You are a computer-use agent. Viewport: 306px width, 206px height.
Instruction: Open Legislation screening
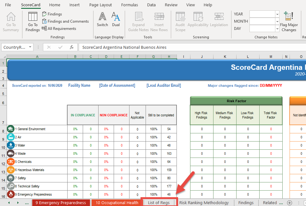[x=219, y=19]
